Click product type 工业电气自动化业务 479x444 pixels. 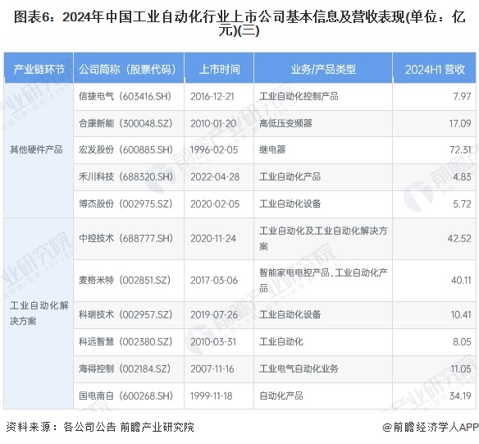299,368
